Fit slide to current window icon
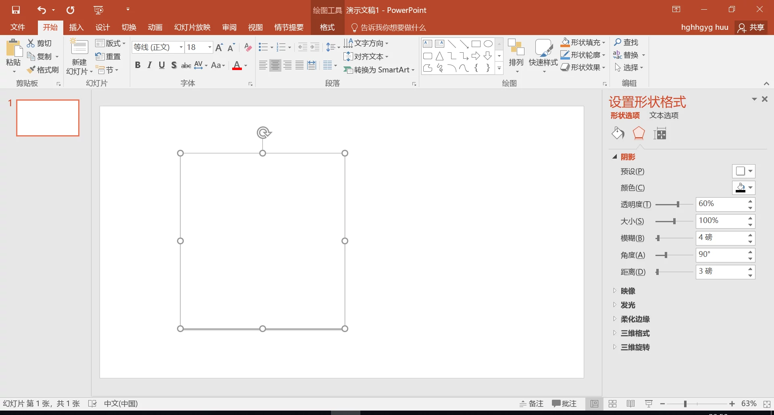This screenshot has width=774, height=415. tap(767, 404)
